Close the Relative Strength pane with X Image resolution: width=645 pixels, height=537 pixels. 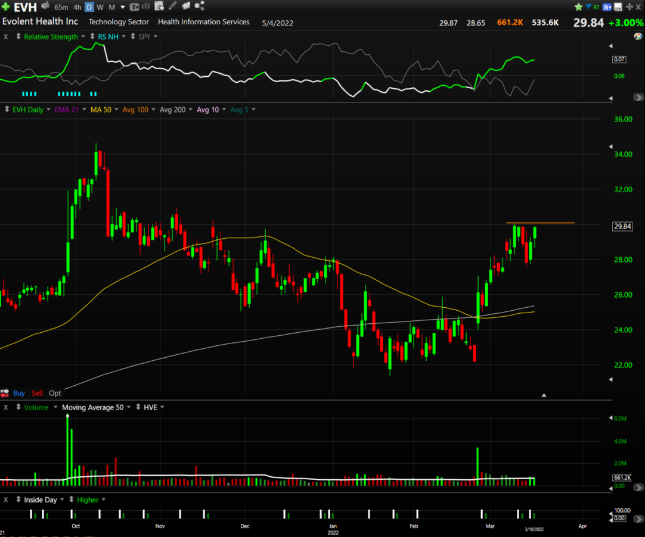coord(6,36)
